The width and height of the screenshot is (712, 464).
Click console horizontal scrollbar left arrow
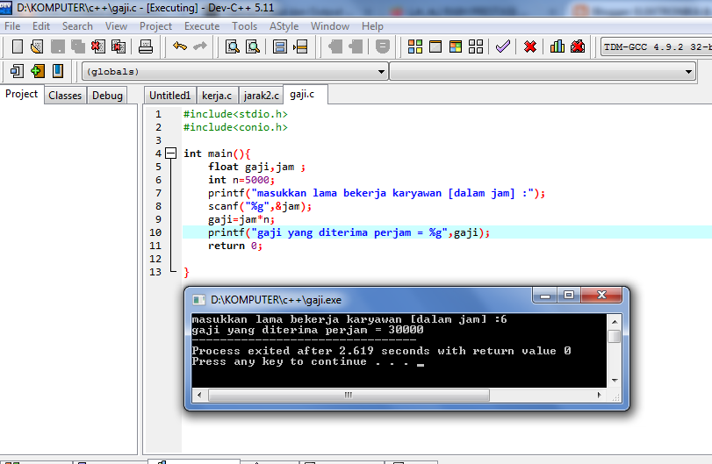click(199, 395)
